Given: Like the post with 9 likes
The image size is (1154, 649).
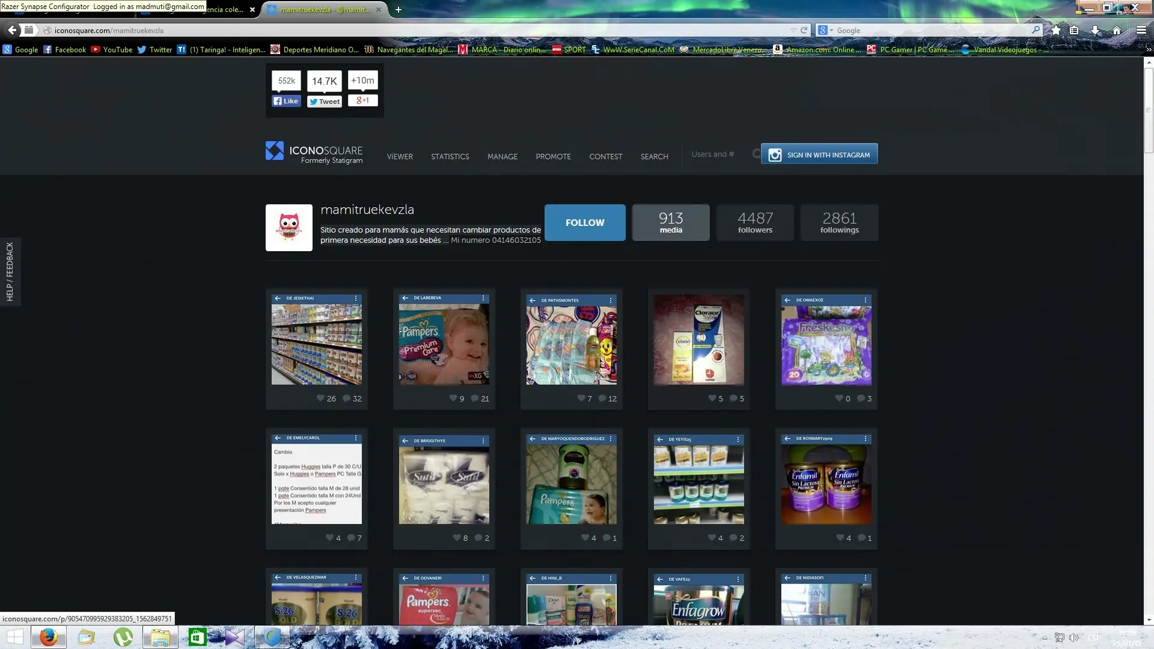Looking at the screenshot, I should tap(453, 398).
